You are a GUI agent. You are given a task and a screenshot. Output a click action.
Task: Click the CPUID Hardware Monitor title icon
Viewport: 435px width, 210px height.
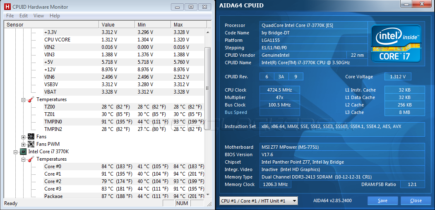tap(7, 7)
